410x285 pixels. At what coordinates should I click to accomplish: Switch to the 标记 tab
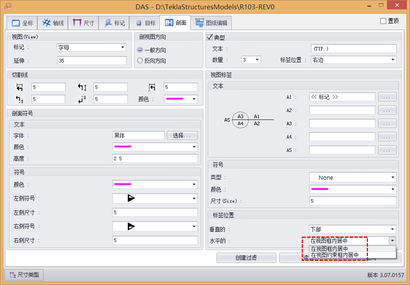pyautogui.click(x=114, y=23)
